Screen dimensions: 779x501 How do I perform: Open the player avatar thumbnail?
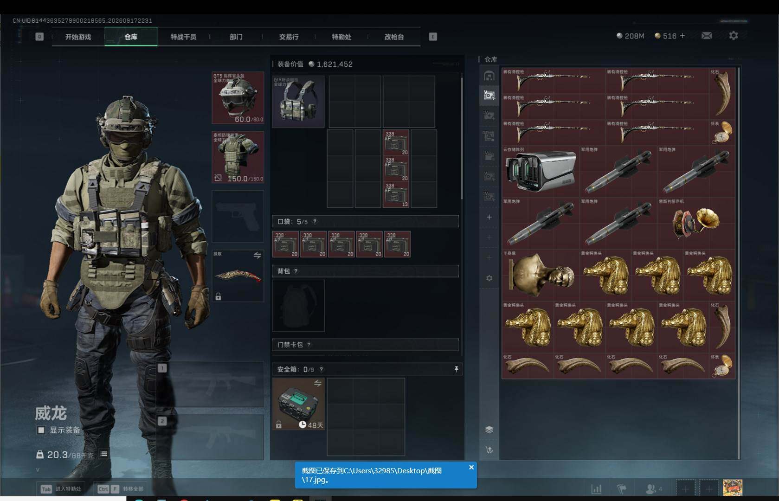[x=733, y=488]
